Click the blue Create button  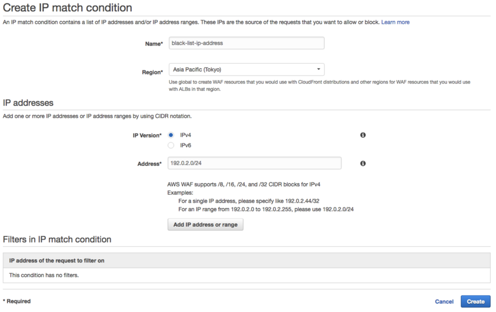pyautogui.click(x=475, y=301)
